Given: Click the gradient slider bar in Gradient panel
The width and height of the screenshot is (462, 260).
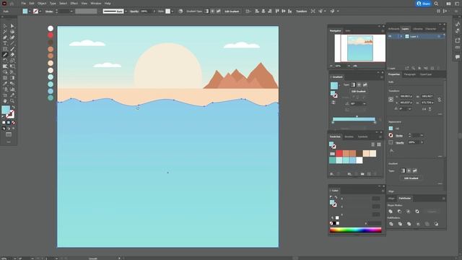Looking at the screenshot, I should tap(354, 119).
